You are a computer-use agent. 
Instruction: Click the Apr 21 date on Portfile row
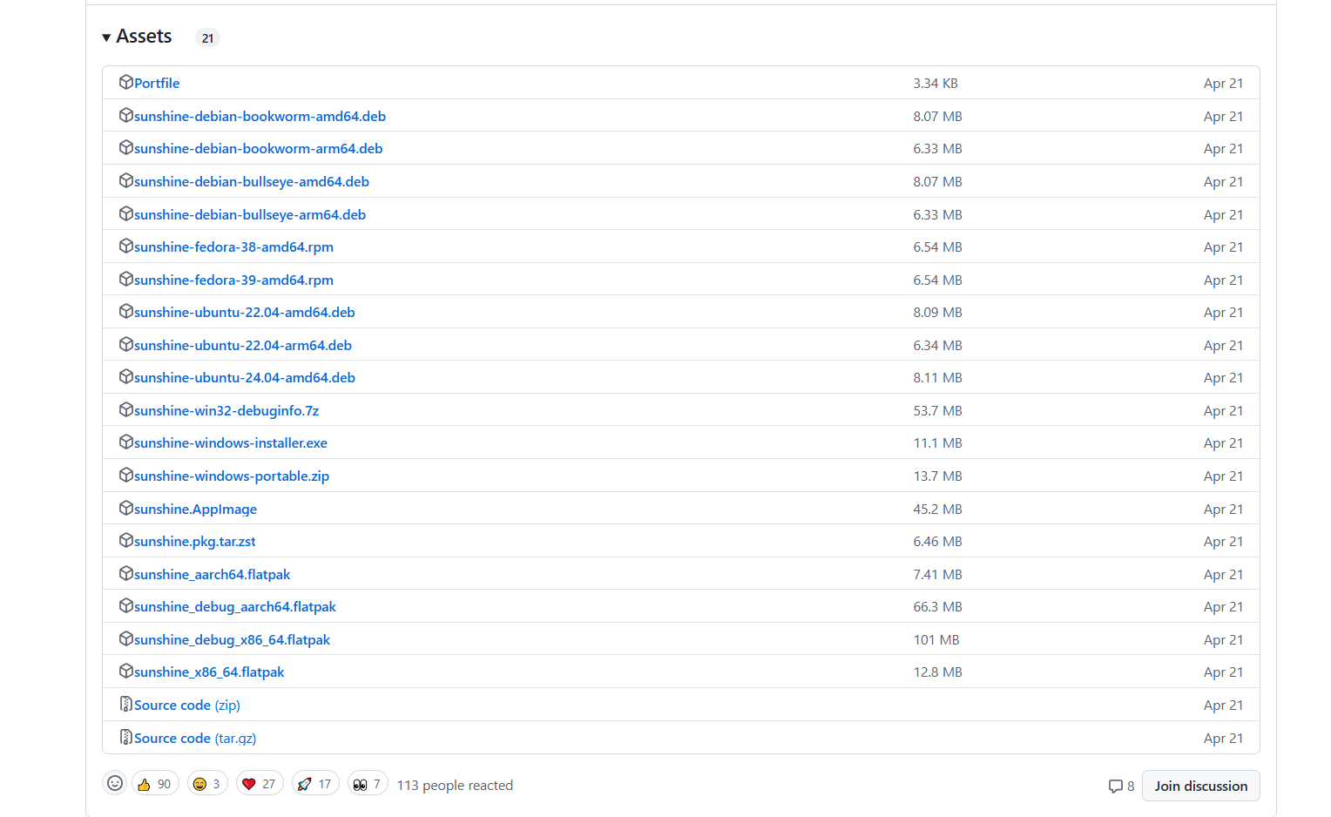pos(1223,83)
